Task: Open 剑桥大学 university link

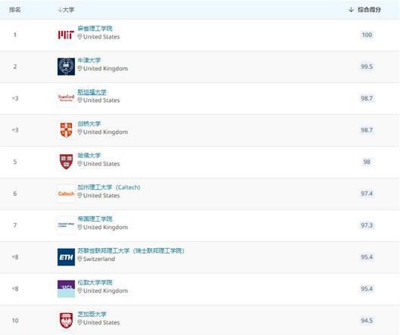Action: tap(89, 124)
